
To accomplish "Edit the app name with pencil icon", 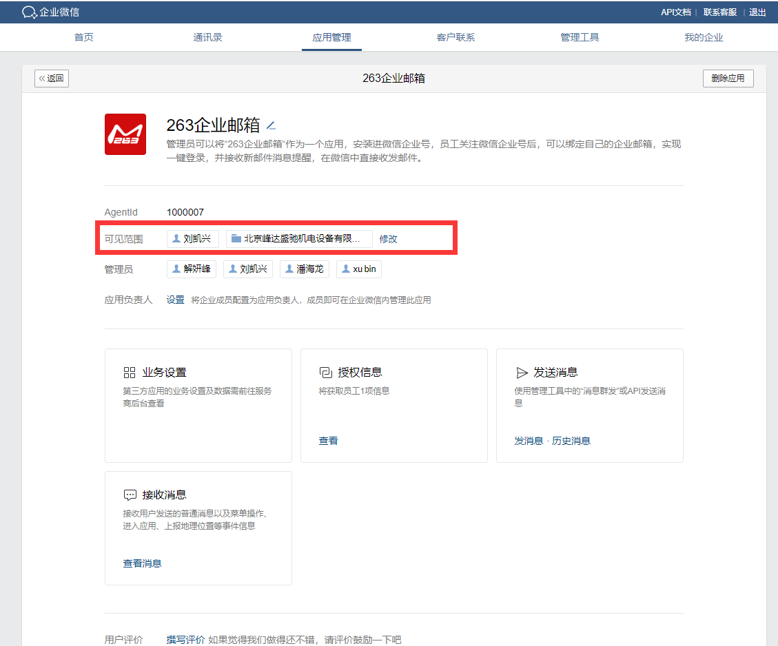I will [x=271, y=126].
